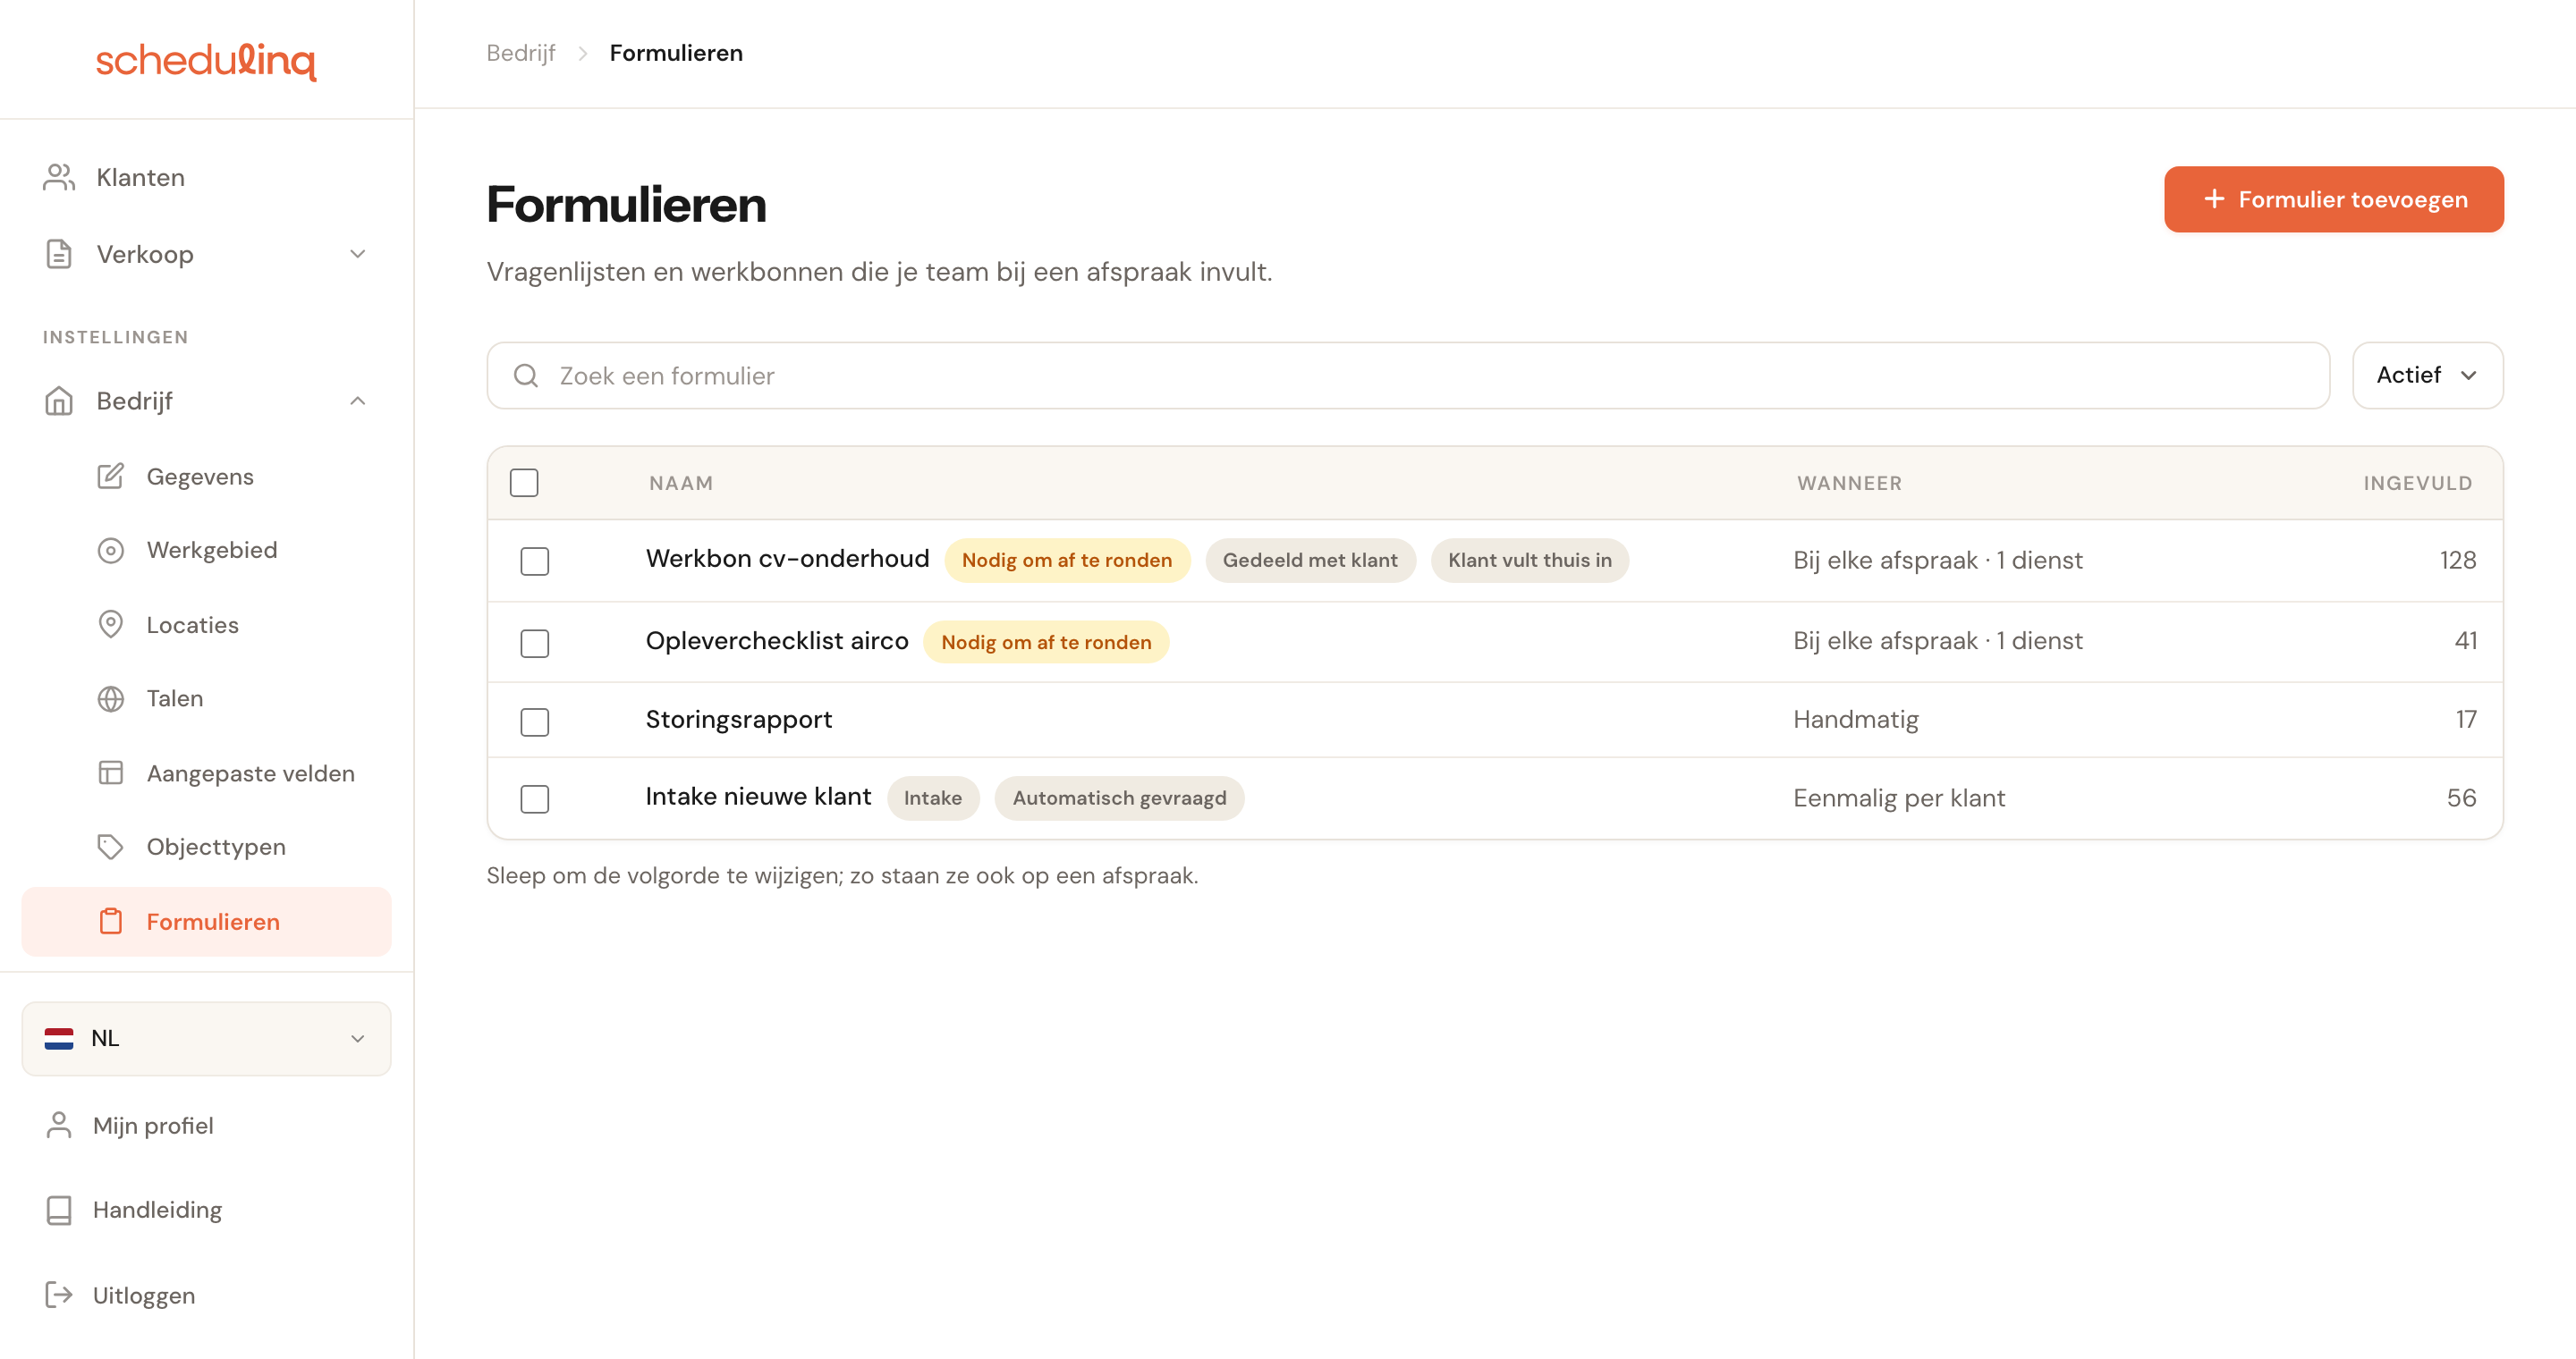Screen dimensions: 2576x1359
Task: Open the NL language selector
Action: [x=206, y=1038]
